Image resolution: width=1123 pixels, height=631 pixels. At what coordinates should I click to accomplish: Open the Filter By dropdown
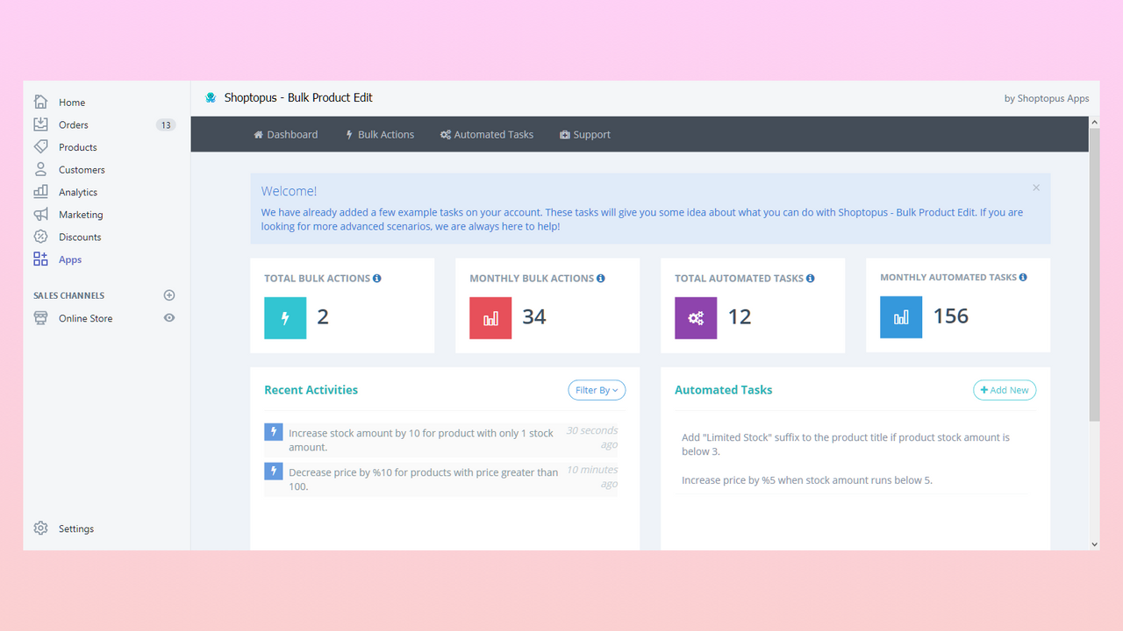(597, 390)
